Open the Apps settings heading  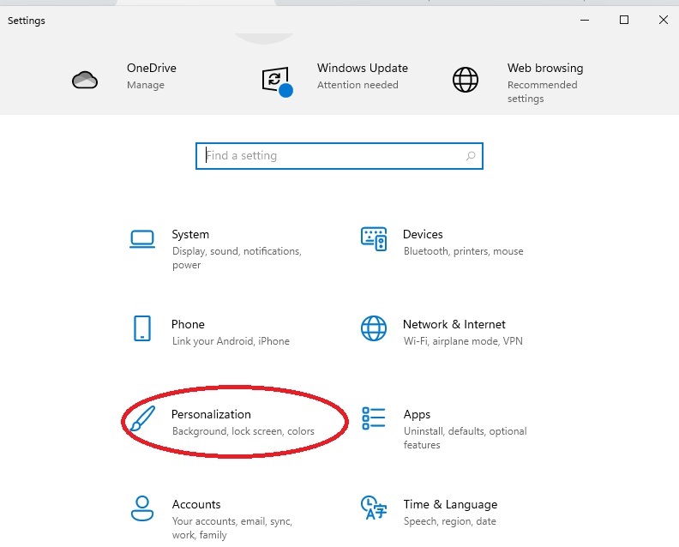pyautogui.click(x=417, y=414)
